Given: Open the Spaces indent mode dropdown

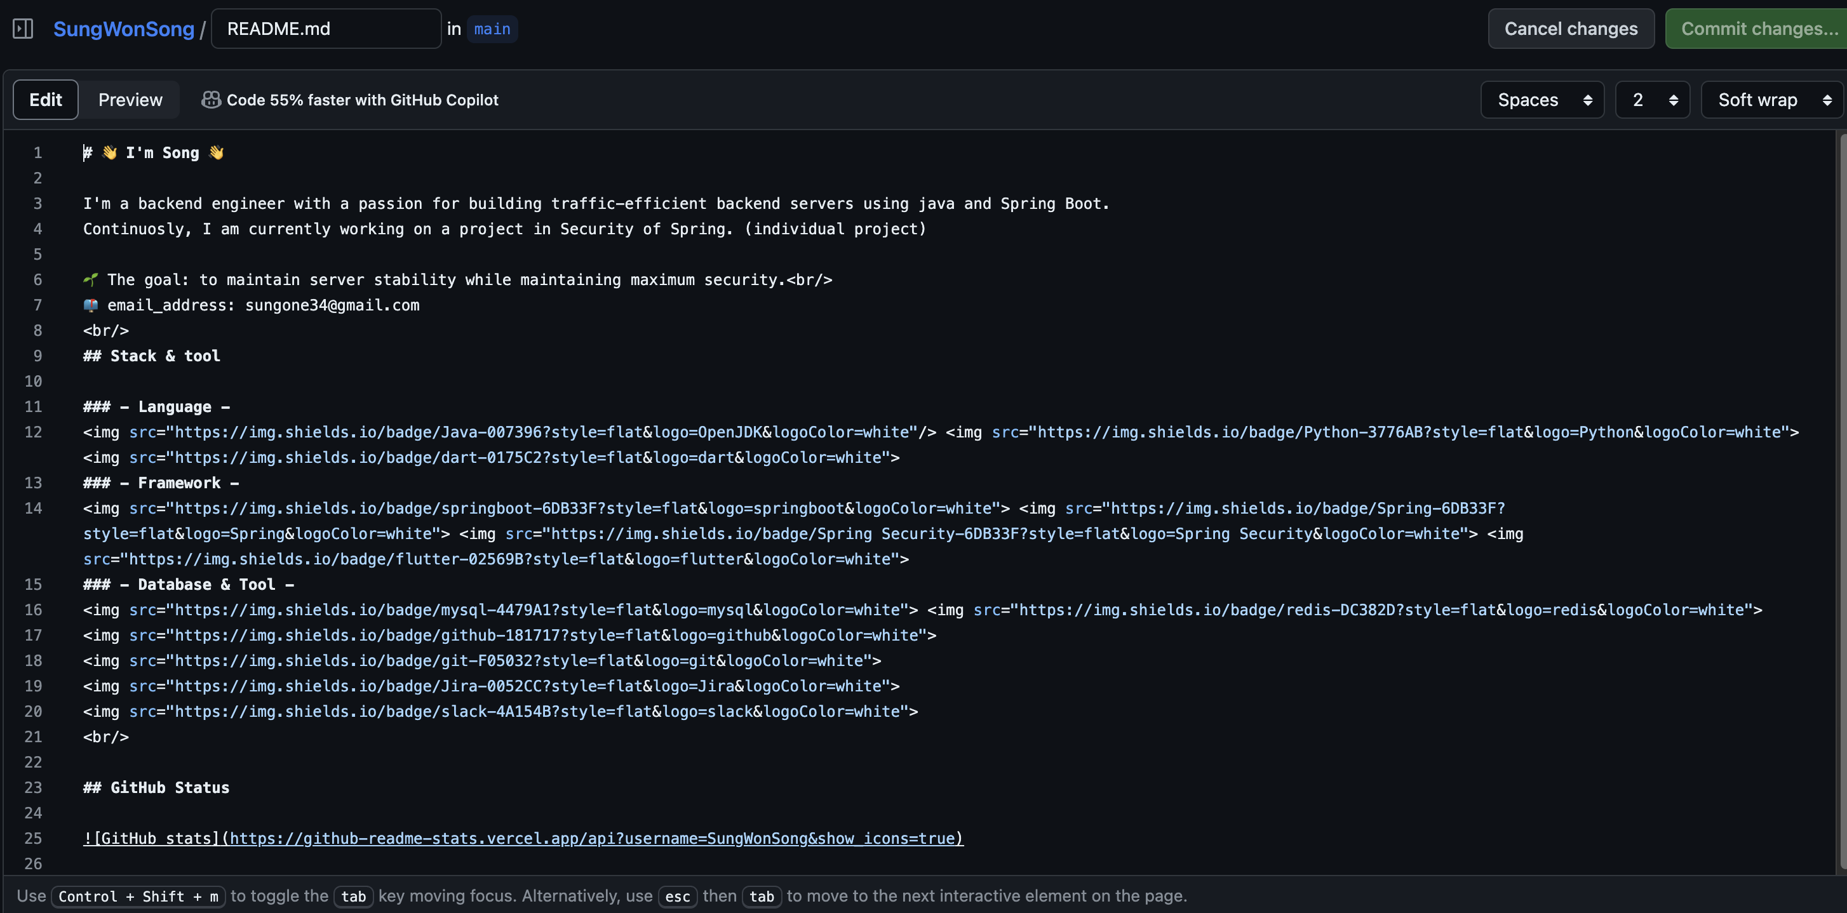Looking at the screenshot, I should point(1542,100).
